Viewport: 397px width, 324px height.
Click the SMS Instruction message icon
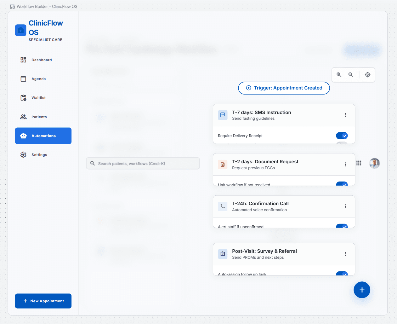tap(223, 115)
